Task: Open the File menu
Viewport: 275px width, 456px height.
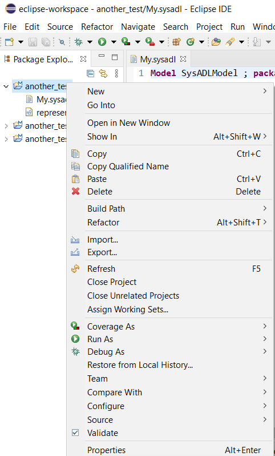Action: point(10,27)
